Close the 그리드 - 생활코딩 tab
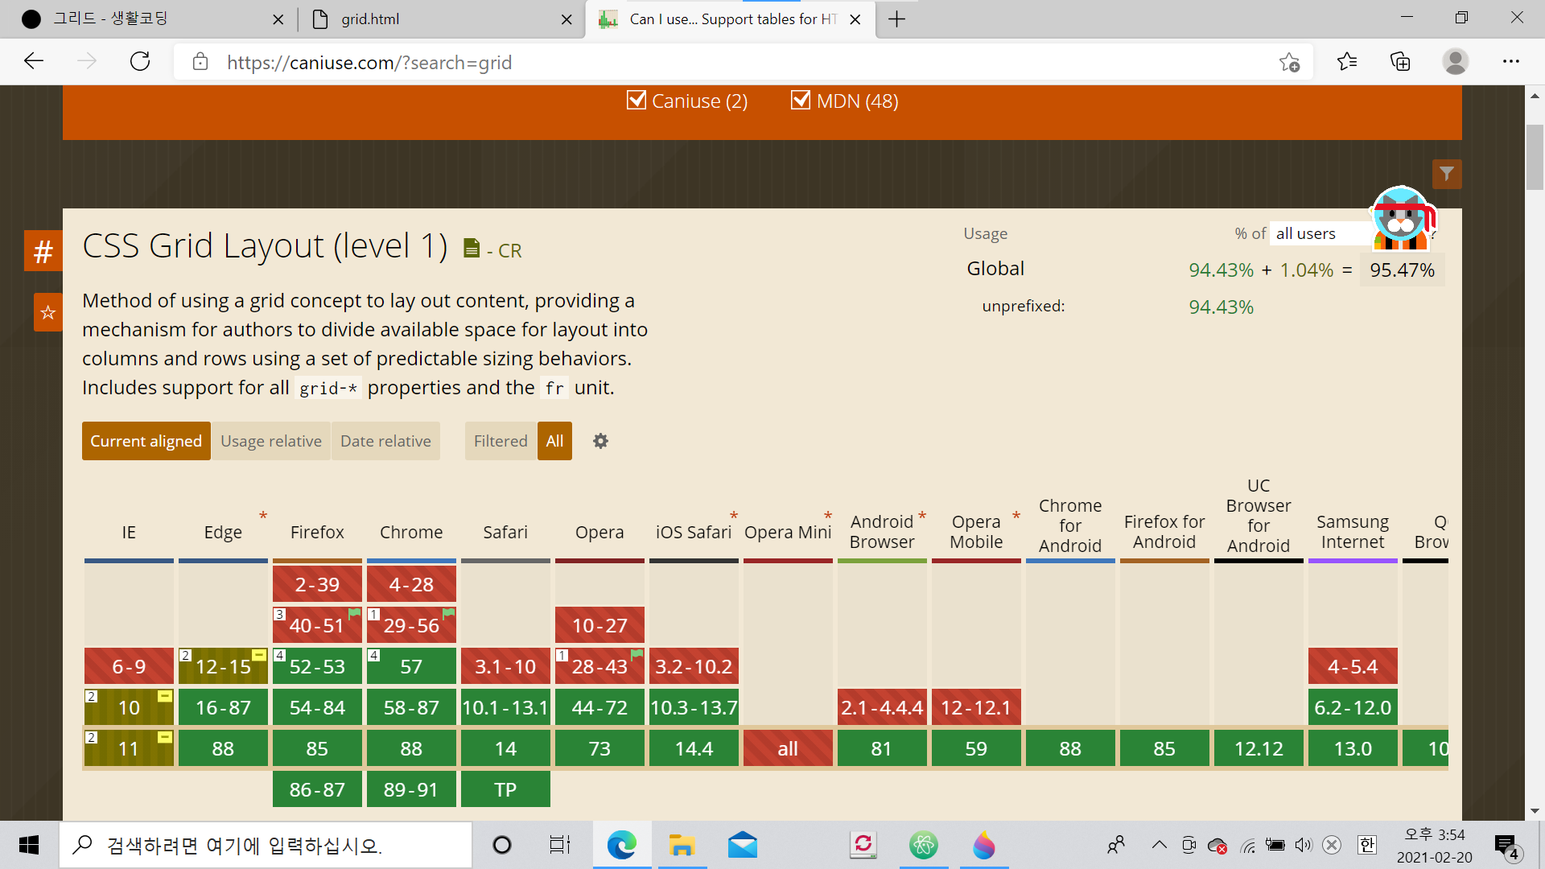The width and height of the screenshot is (1545, 869). [278, 19]
